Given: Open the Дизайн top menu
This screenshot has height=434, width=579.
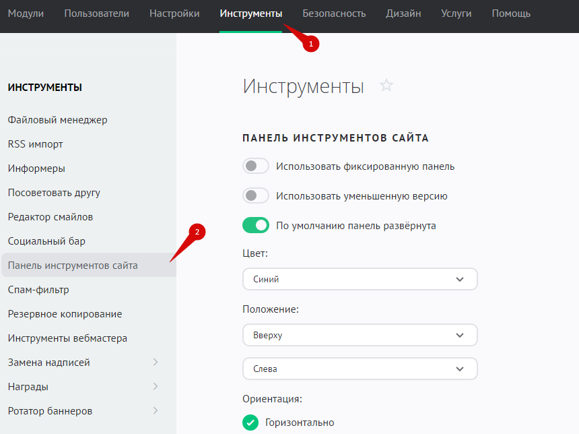Looking at the screenshot, I should click(x=403, y=13).
